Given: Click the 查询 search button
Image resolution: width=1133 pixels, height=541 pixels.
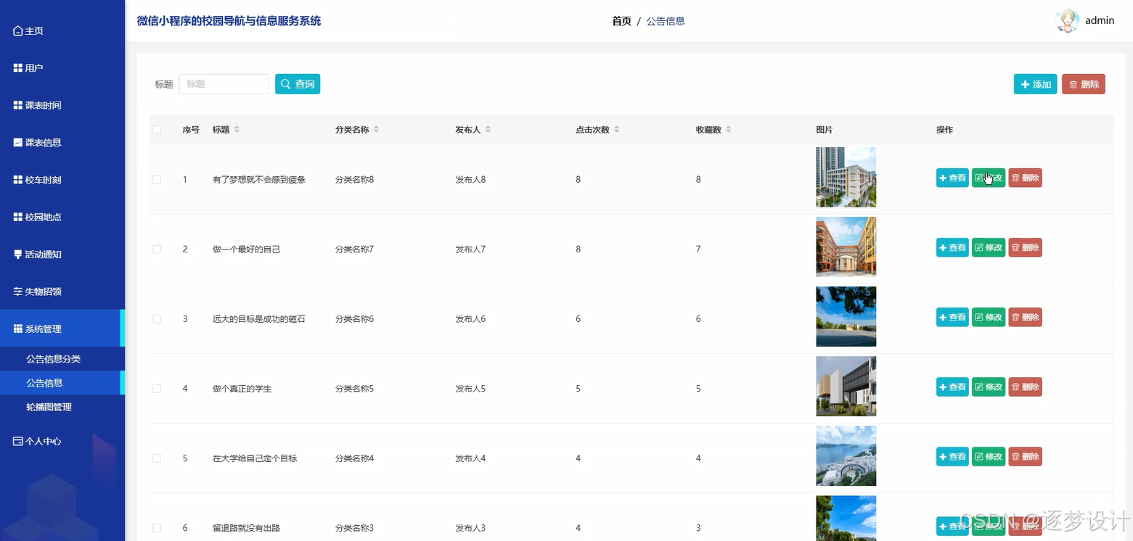Looking at the screenshot, I should coord(298,84).
